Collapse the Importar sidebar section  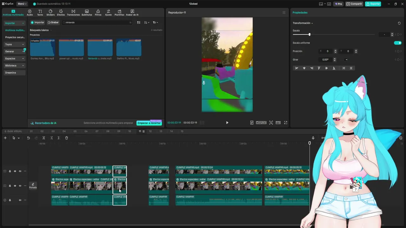click(15, 23)
